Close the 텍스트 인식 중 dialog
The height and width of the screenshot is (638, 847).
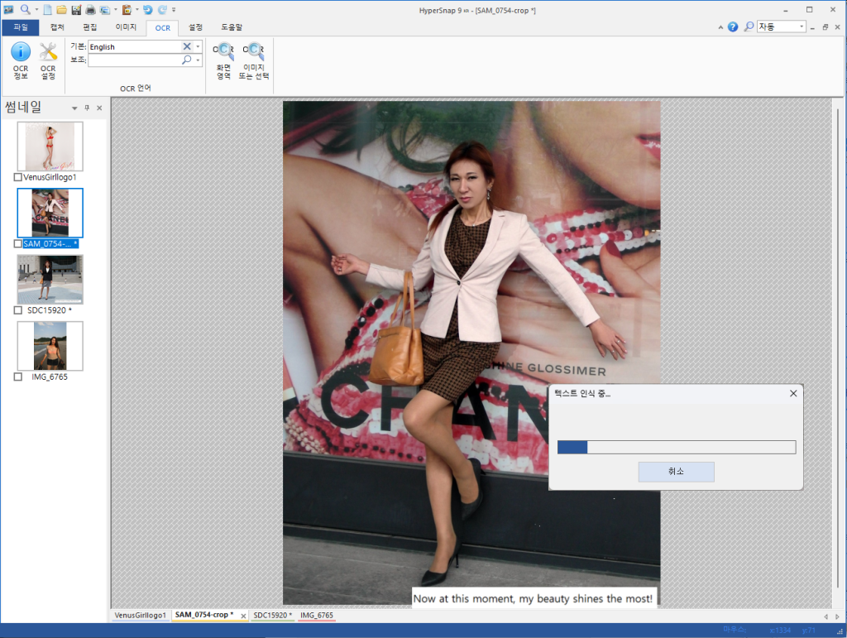click(793, 393)
